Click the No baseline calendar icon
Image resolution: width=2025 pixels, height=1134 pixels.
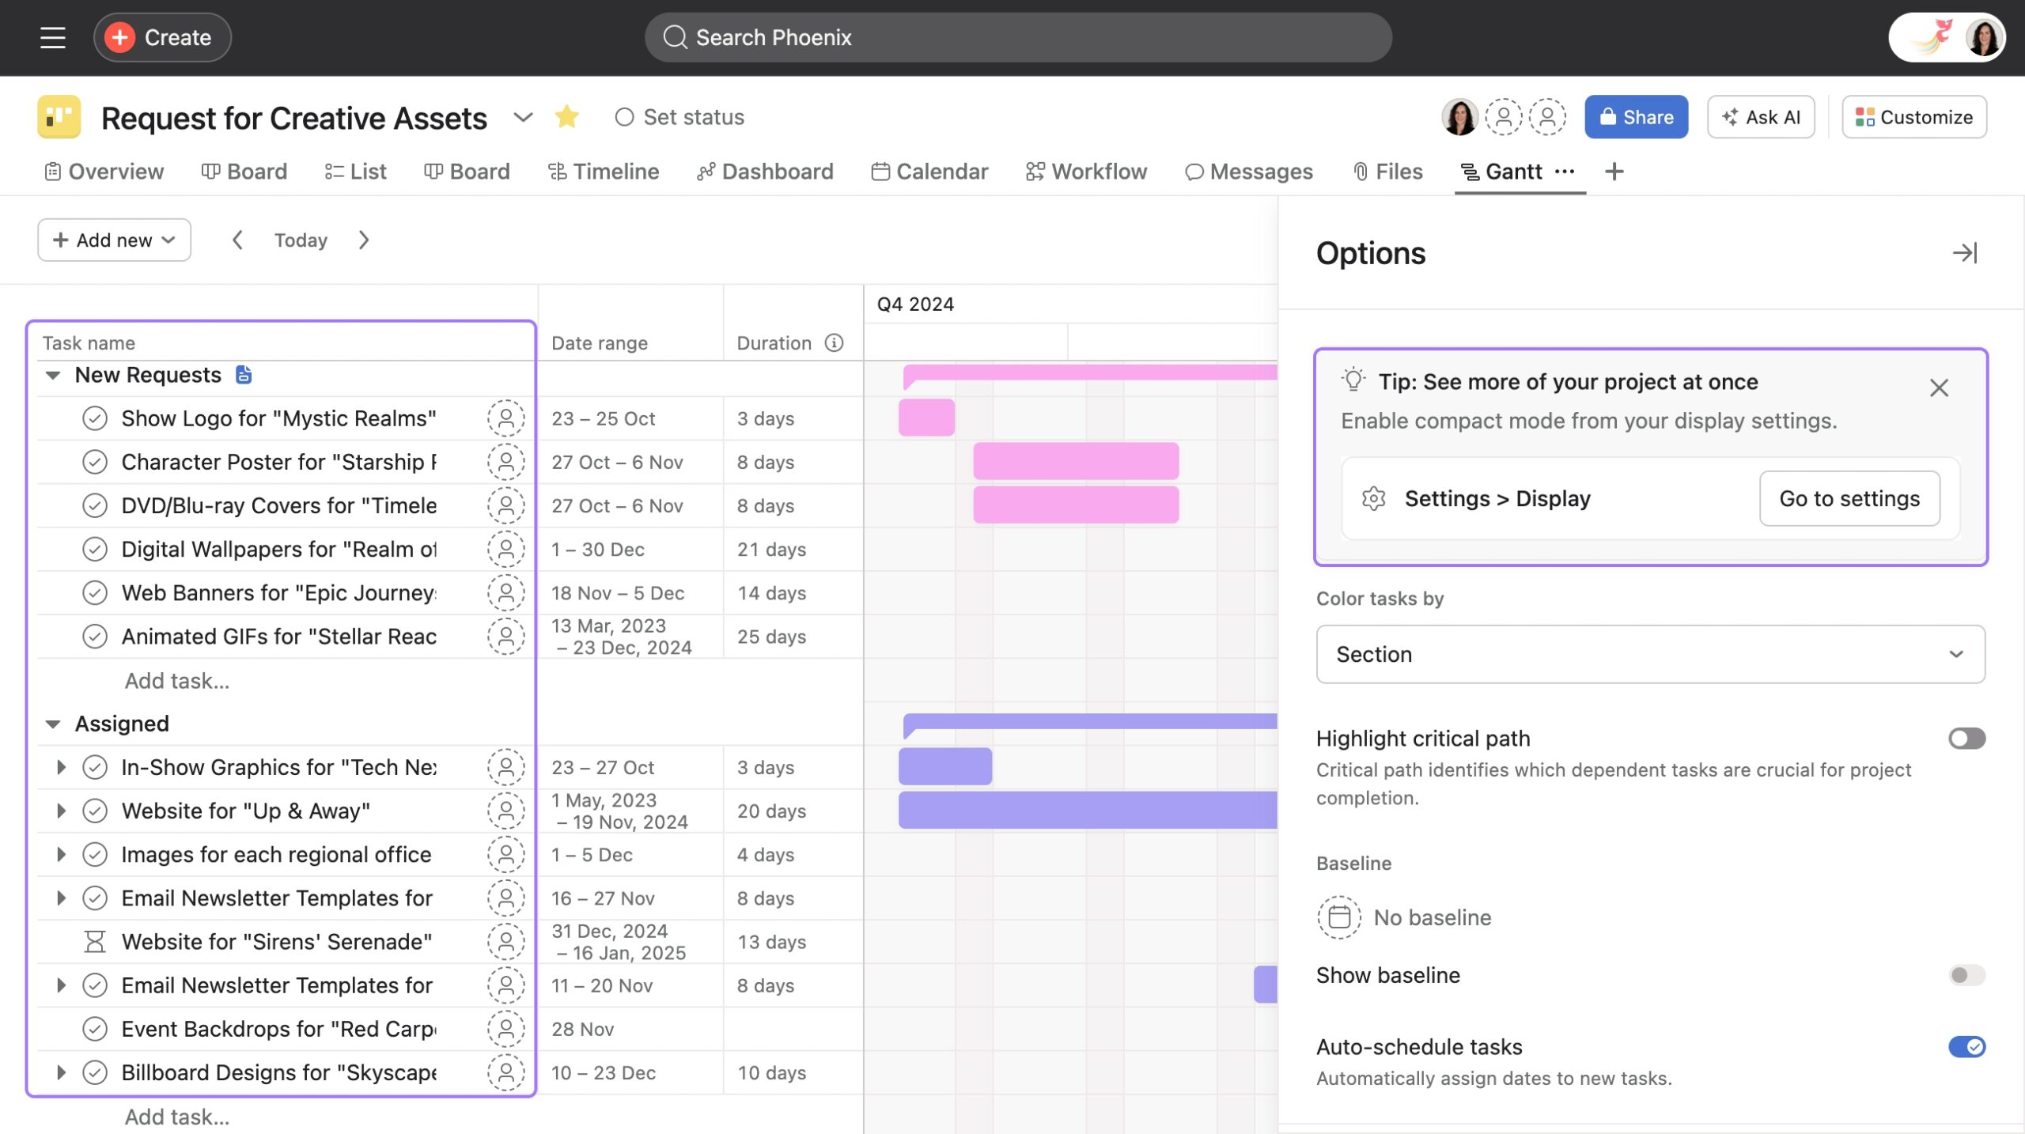point(1338,917)
